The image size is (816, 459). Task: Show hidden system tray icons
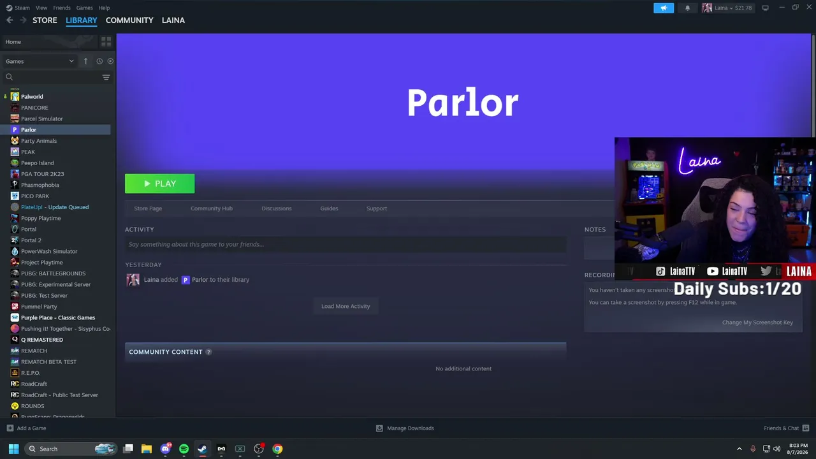(739, 449)
